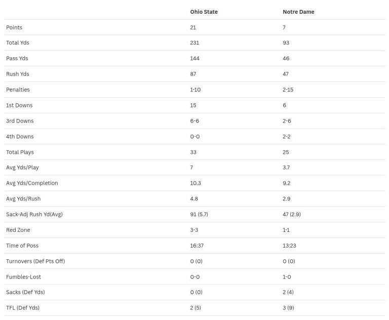Select the Penalties row label

pyautogui.click(x=18, y=90)
